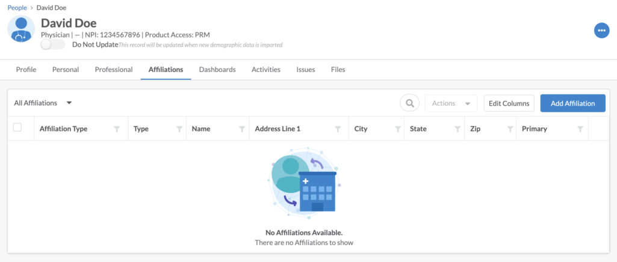The image size is (617, 262).
Task: Open the Actions dropdown
Action: click(450, 103)
